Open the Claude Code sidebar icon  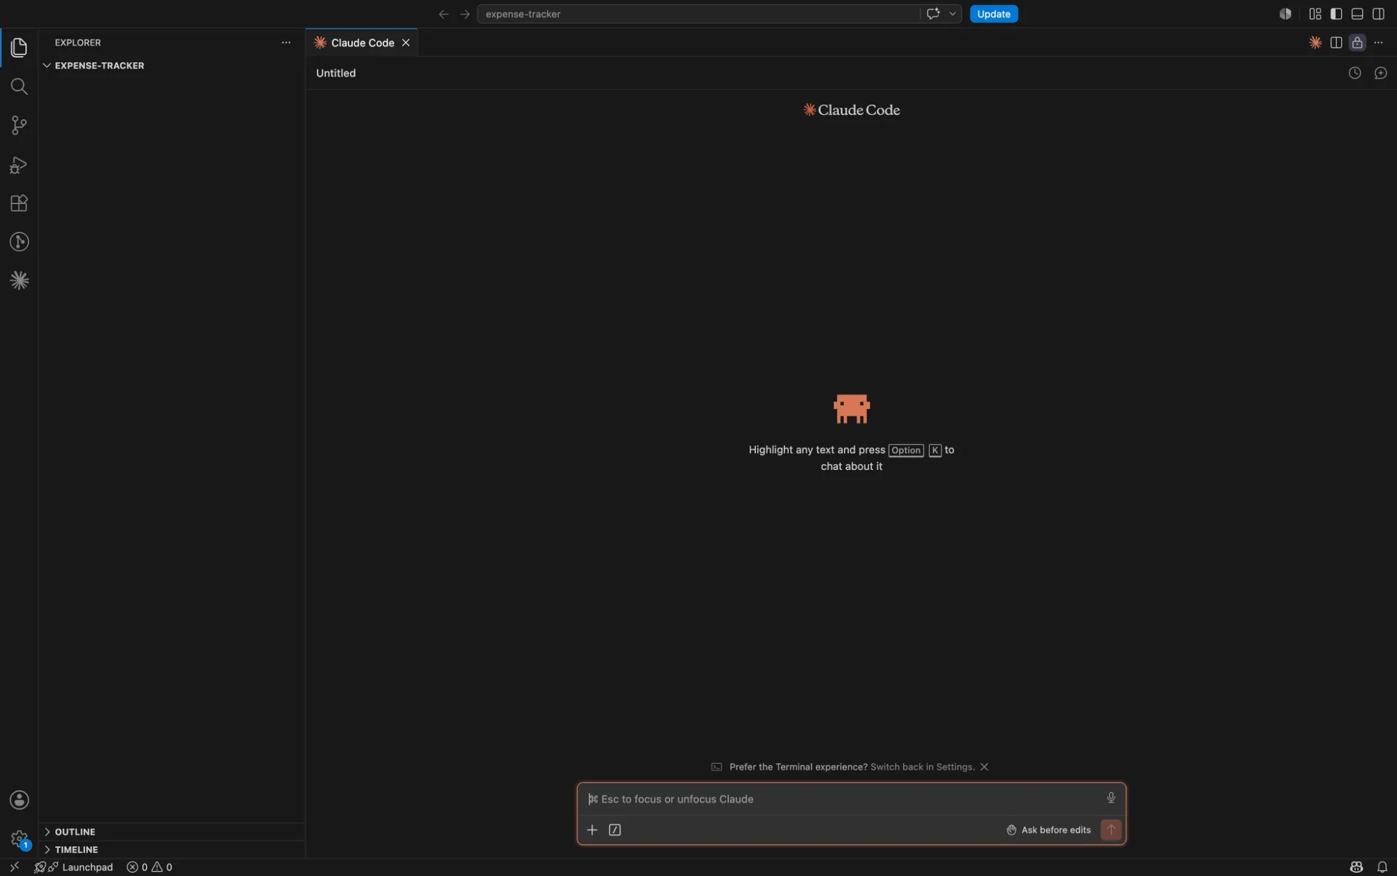click(x=19, y=281)
